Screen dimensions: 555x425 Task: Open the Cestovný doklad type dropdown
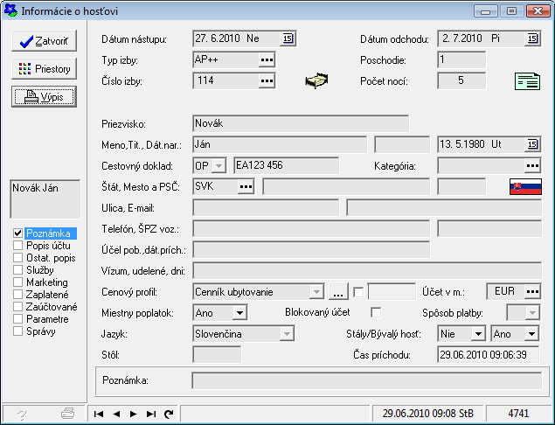click(219, 165)
